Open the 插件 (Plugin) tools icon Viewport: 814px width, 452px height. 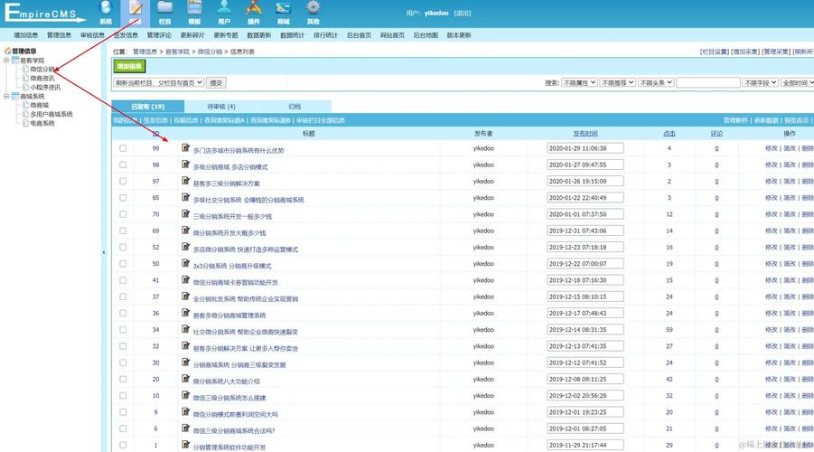point(254,8)
